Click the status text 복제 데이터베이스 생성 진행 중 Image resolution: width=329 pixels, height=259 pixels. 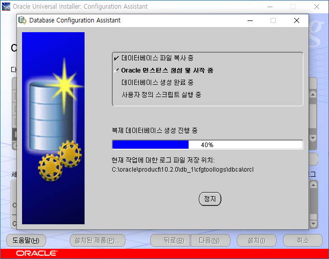tap(155, 131)
